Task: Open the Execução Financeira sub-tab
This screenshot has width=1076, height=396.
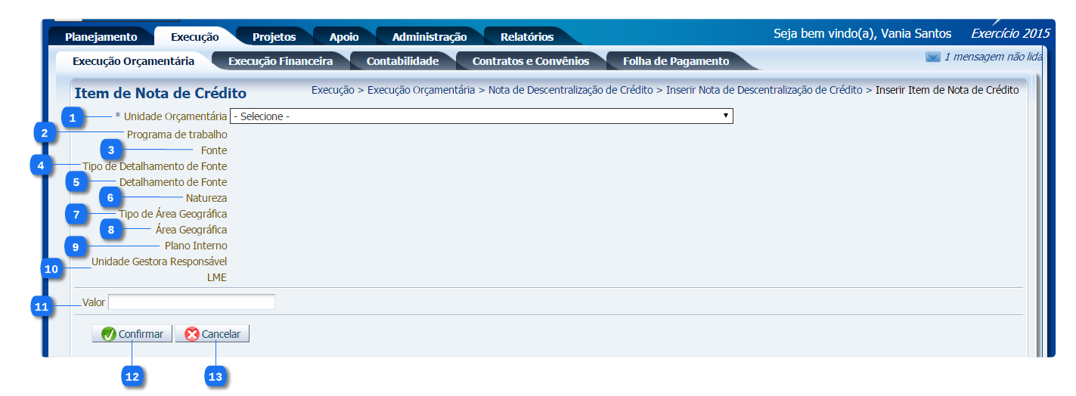Action: [x=281, y=61]
